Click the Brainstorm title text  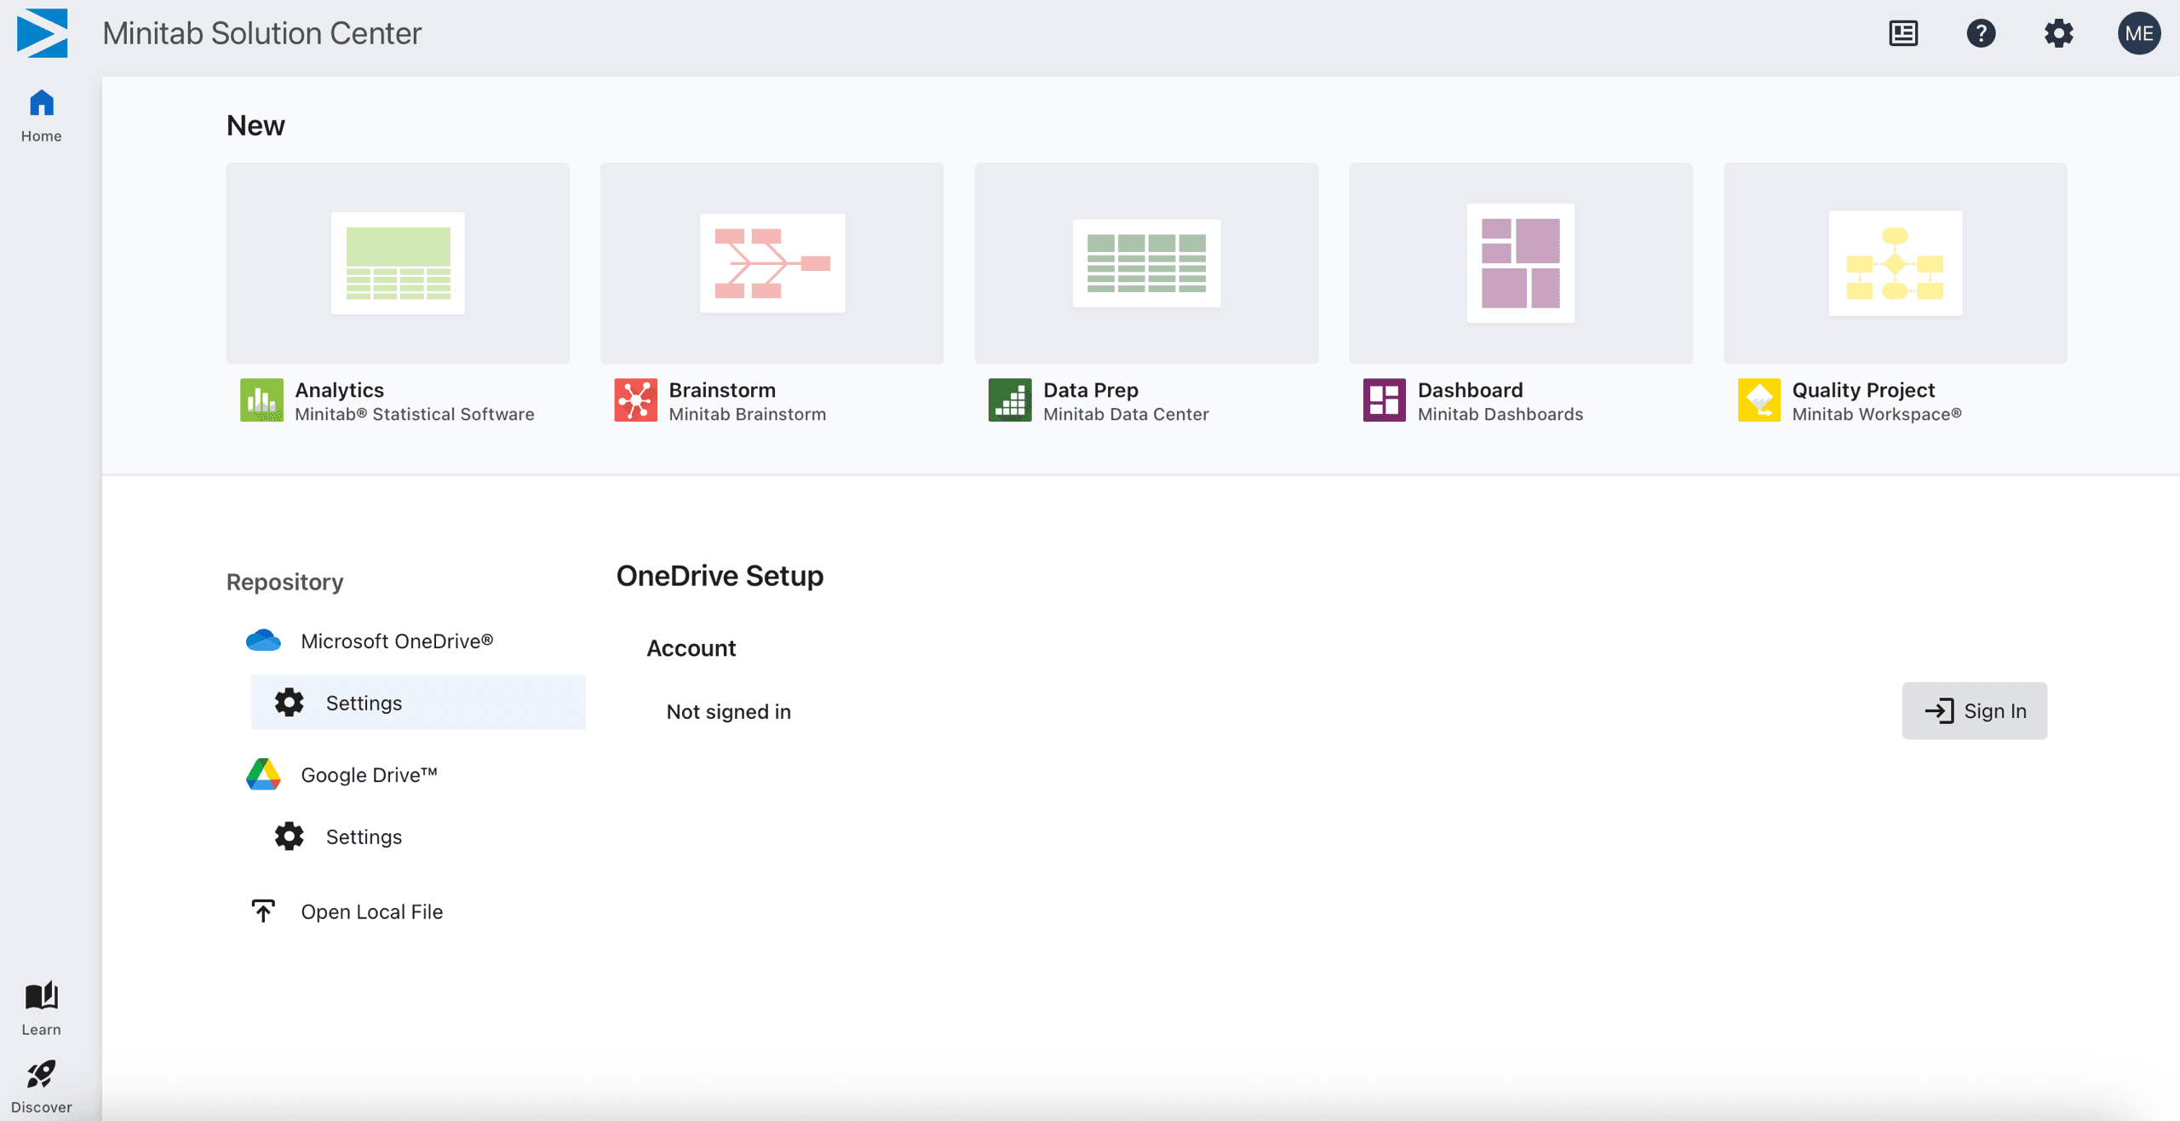[722, 389]
